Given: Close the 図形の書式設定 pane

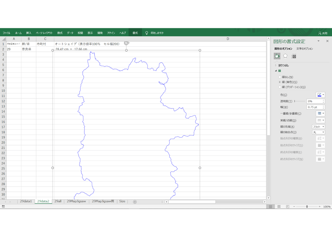Looking at the screenshot, I should (x=327, y=41).
